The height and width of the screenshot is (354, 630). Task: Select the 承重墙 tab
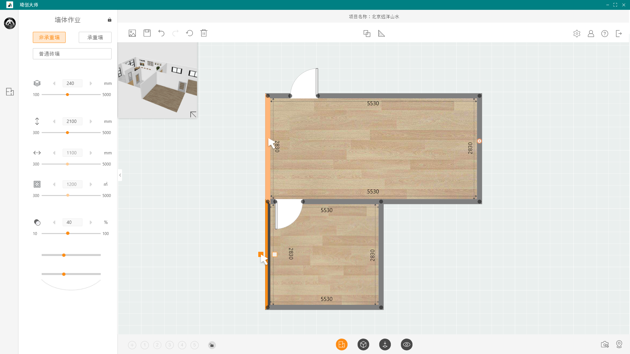(95, 37)
